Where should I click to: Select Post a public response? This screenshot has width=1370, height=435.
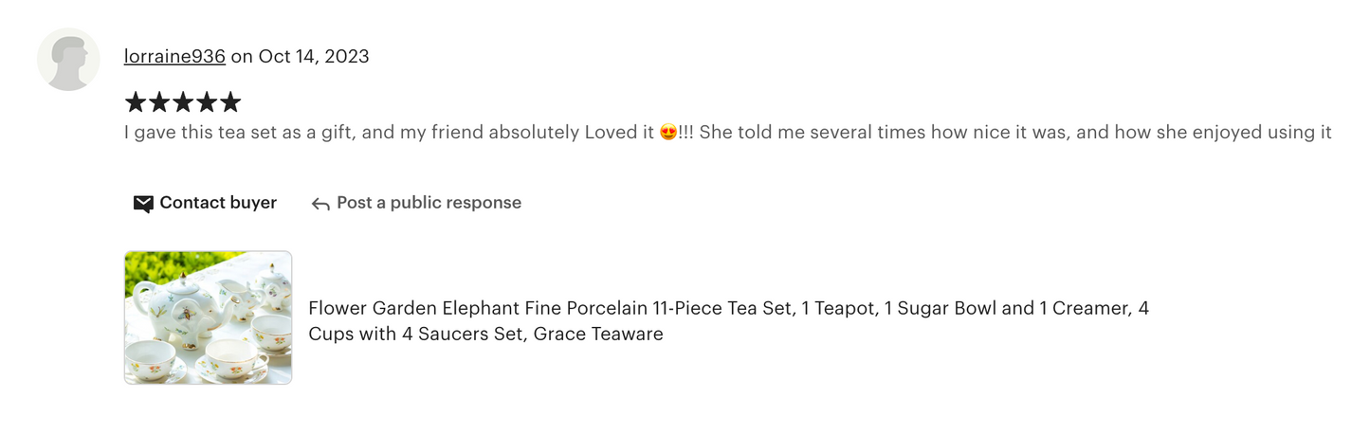(x=429, y=203)
